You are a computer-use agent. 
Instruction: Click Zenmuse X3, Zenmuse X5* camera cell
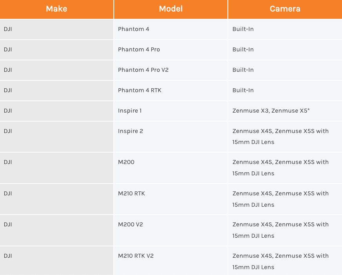click(x=285, y=111)
